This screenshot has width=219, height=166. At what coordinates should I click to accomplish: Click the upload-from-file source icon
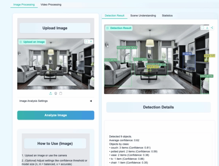[51, 93]
